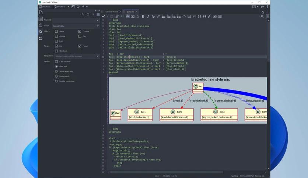
Task: Click the highlighter mark icon
Action: coord(158,16)
